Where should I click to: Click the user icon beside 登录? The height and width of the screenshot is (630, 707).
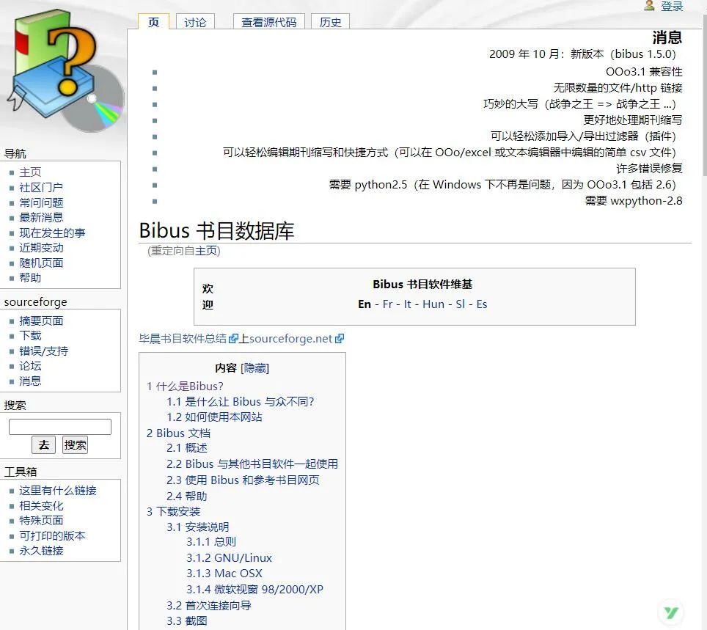click(649, 5)
